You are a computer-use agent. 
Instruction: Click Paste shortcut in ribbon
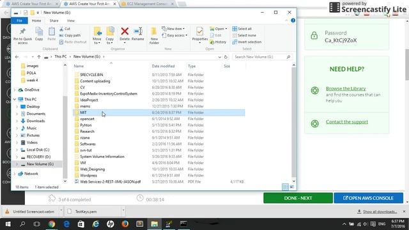[73, 42]
